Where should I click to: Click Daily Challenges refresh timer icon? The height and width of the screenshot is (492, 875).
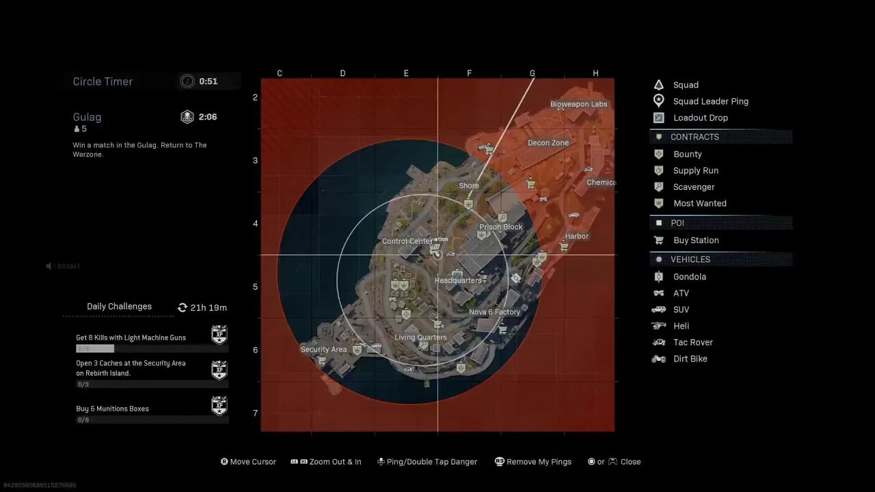coord(183,307)
